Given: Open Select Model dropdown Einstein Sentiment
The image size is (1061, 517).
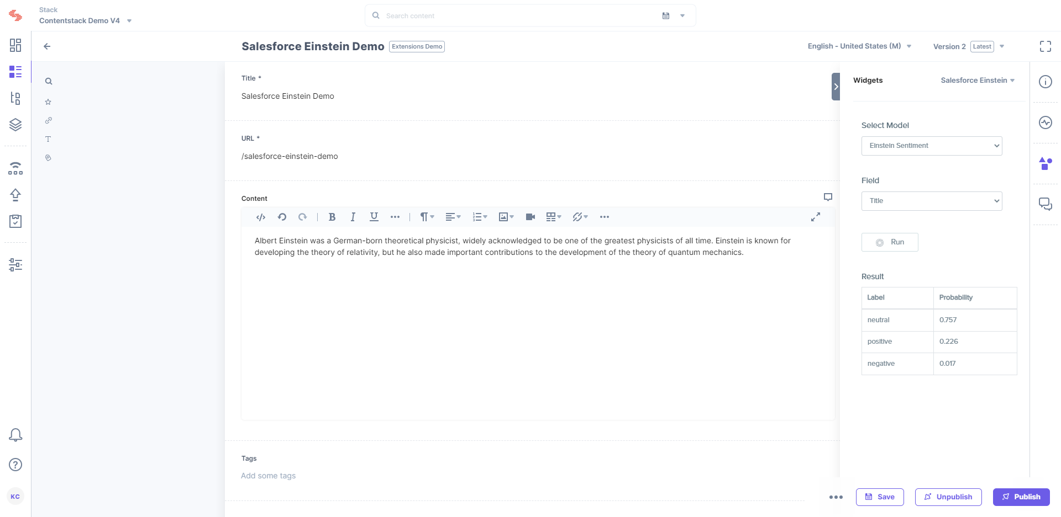Looking at the screenshot, I should (x=932, y=146).
